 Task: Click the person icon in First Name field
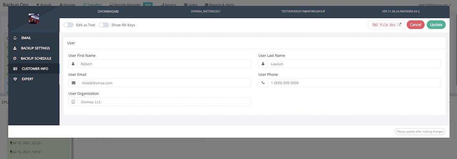[73, 64]
